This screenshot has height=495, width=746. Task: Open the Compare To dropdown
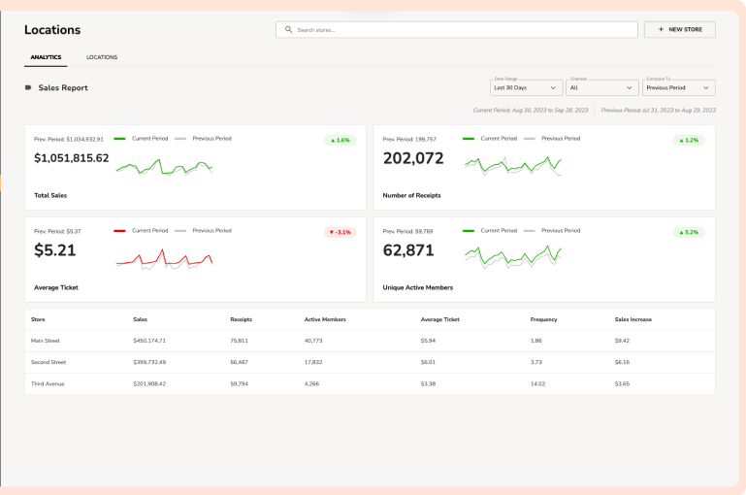[x=679, y=87]
